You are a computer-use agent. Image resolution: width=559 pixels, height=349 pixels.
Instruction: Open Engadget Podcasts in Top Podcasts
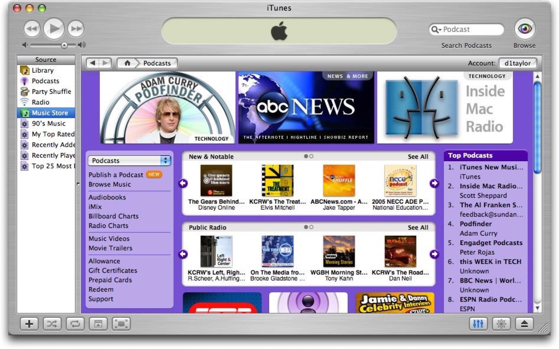pos(491,243)
